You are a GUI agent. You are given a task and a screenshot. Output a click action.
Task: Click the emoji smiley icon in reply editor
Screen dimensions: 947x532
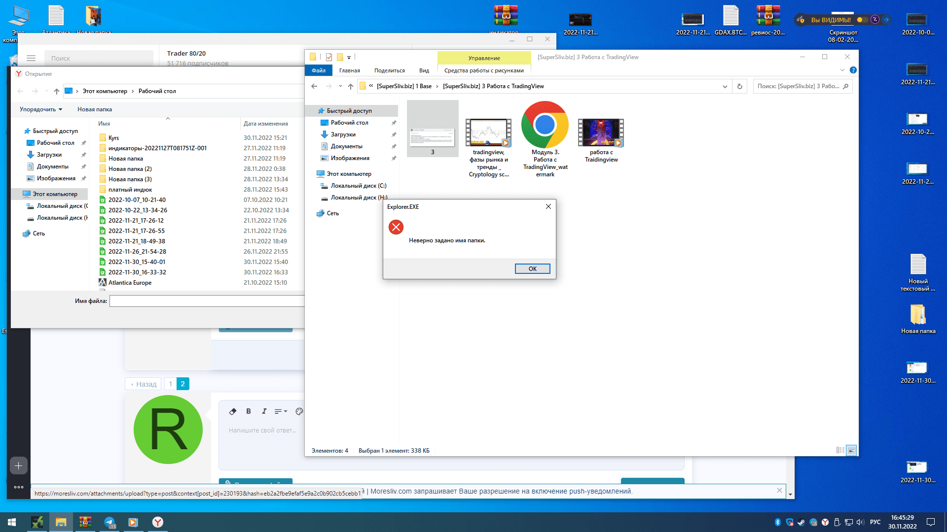pos(299,411)
